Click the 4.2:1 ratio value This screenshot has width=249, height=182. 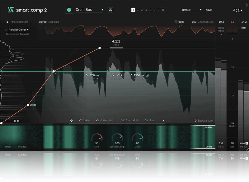coord(116,41)
